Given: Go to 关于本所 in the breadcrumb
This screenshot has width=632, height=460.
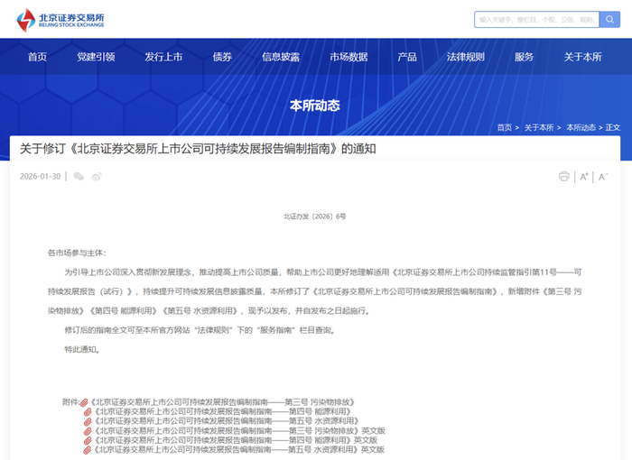Looking at the screenshot, I should tap(539, 128).
